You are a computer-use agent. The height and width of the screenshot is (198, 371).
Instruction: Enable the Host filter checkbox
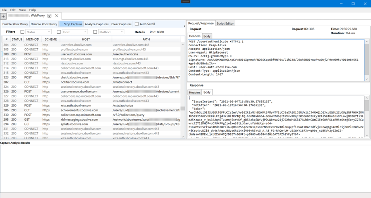59,32
